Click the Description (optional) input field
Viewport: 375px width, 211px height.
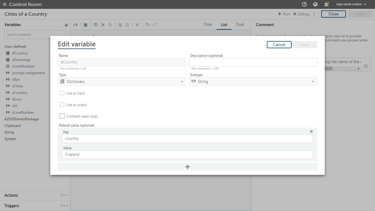[x=253, y=62]
